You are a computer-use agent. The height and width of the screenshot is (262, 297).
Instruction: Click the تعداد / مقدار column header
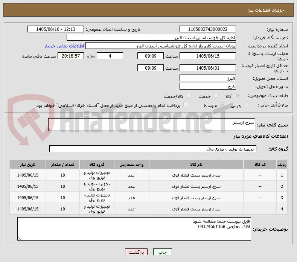click(x=63, y=165)
